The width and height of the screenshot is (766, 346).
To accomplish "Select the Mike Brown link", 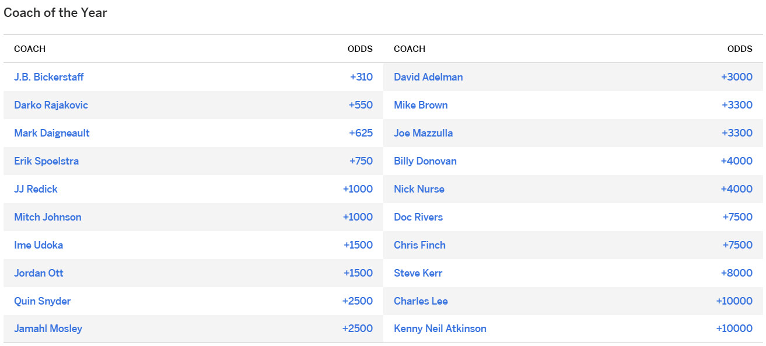I will pos(421,105).
